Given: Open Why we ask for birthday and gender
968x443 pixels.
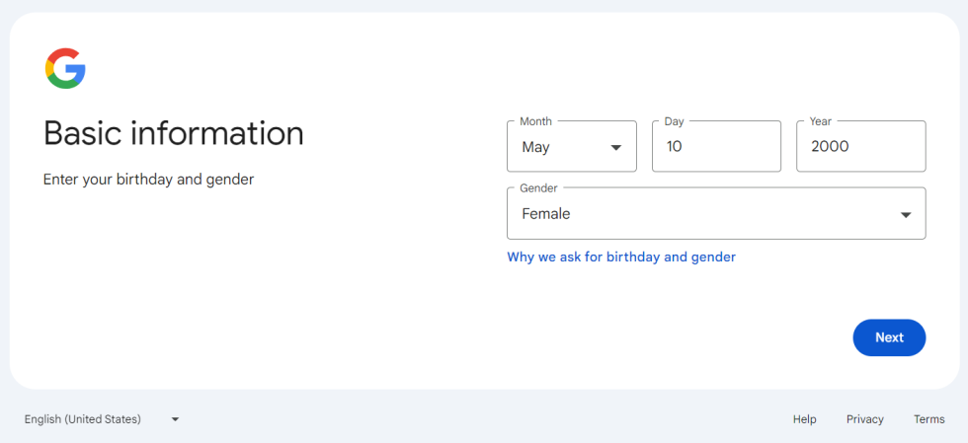Looking at the screenshot, I should click(621, 257).
